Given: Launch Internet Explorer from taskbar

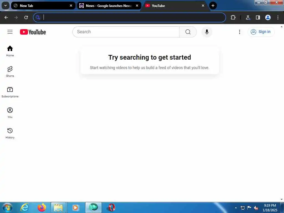Looking at the screenshot, I should [25, 207].
